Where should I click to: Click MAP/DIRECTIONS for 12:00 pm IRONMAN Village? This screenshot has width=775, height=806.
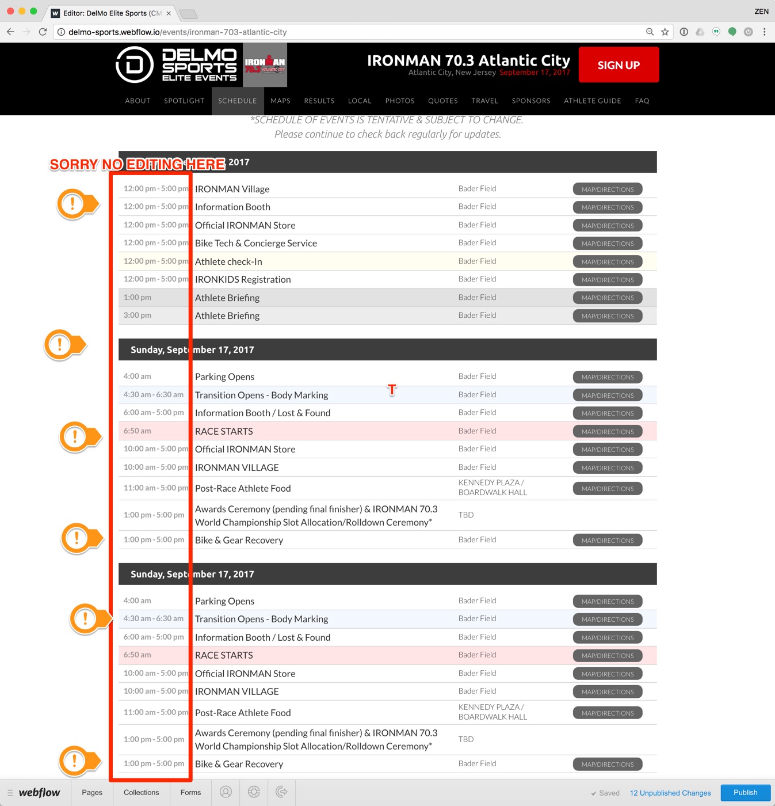tap(608, 189)
